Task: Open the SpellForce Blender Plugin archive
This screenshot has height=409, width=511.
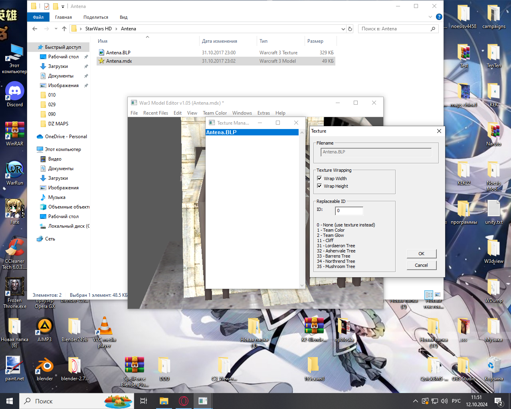Action: (x=135, y=371)
